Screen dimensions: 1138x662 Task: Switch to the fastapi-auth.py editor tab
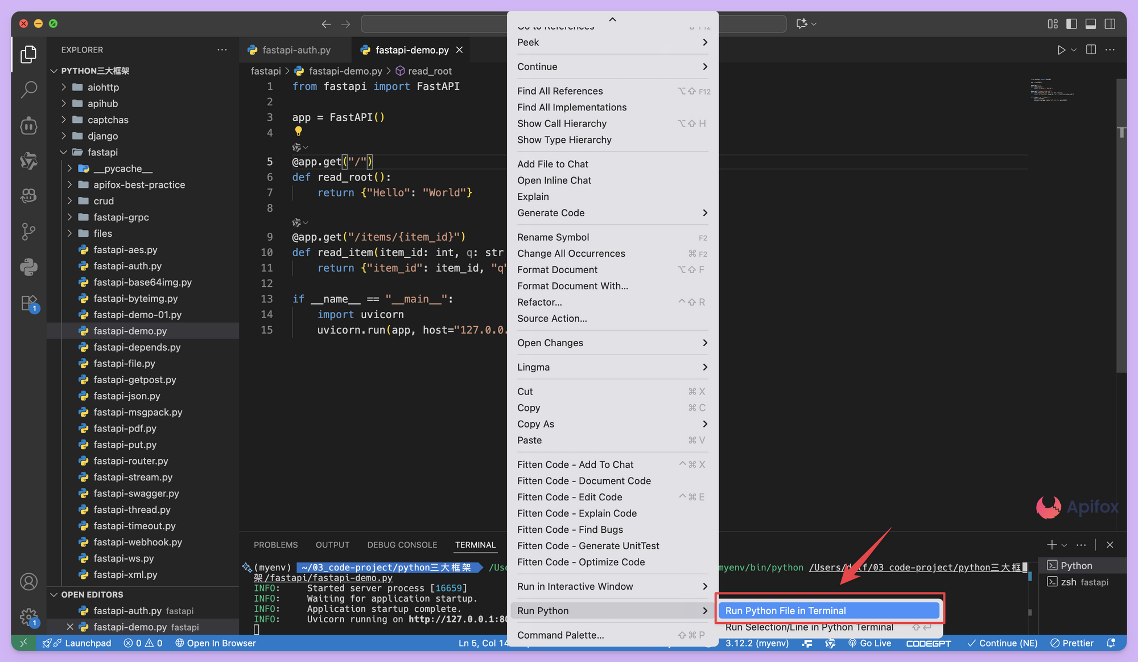pyautogui.click(x=296, y=50)
